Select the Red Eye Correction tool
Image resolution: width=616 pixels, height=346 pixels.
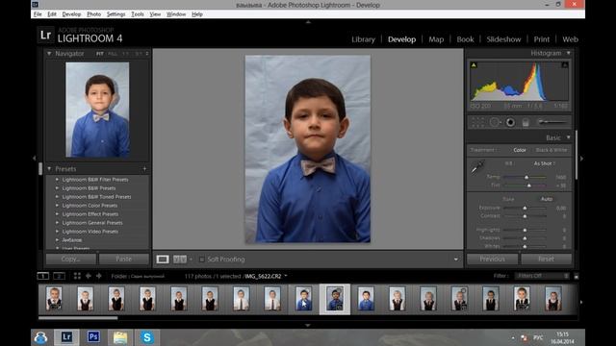pyautogui.click(x=510, y=122)
